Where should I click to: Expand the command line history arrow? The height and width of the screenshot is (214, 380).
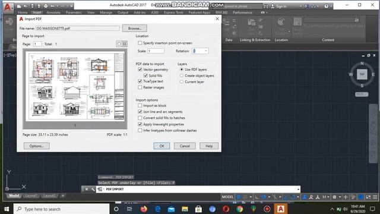pos(298,189)
